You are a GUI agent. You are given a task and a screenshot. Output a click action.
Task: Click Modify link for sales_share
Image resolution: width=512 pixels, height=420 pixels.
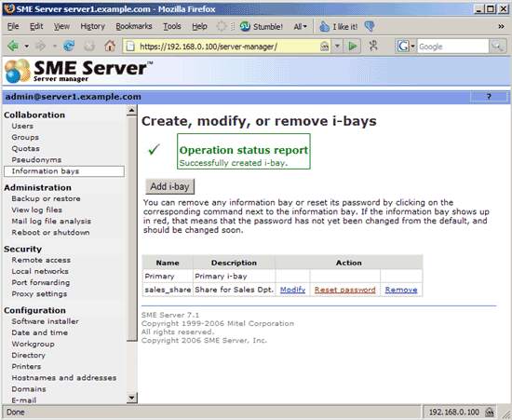point(292,290)
